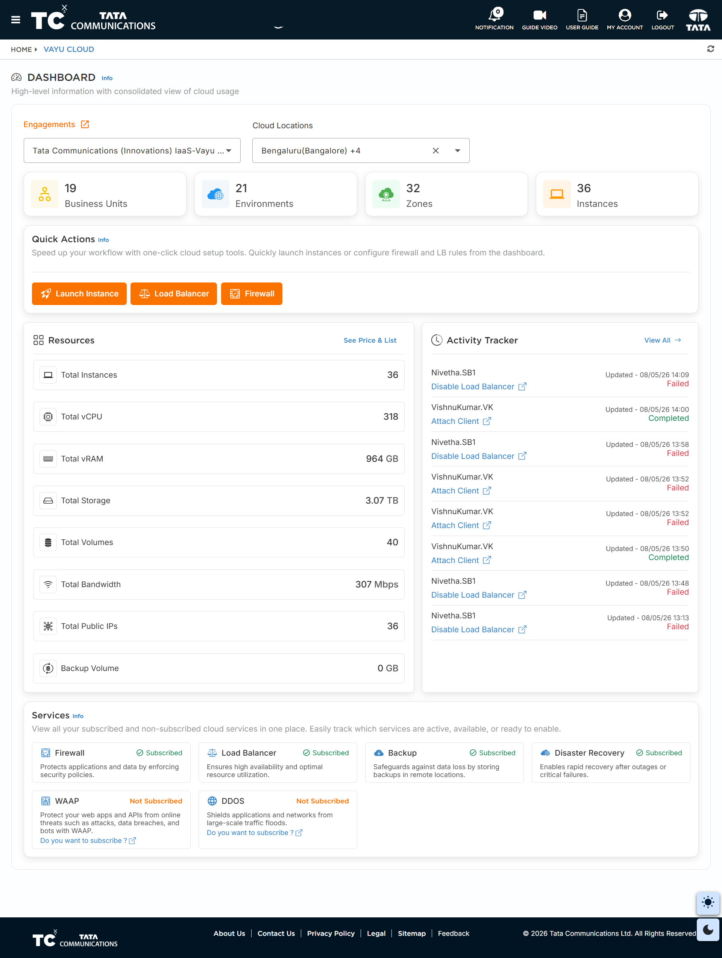Open the Engagements external link icon
The image size is (722, 958).
(x=85, y=124)
